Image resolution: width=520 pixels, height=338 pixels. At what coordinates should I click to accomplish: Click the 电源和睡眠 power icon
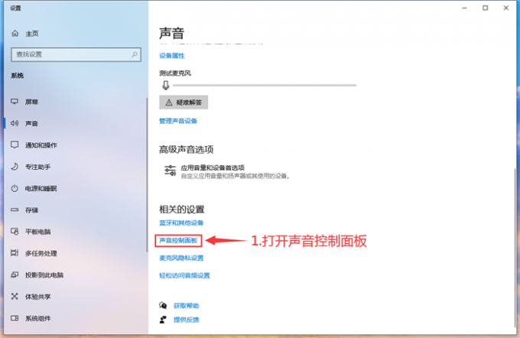pos(15,188)
